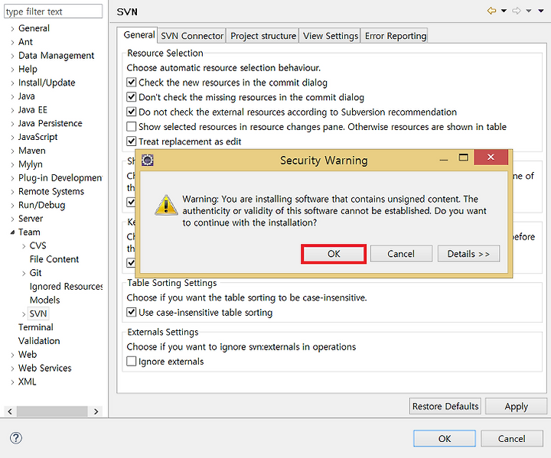Click the Eclipse icon in Security Warning title
This screenshot has height=458, width=551.
[147, 160]
